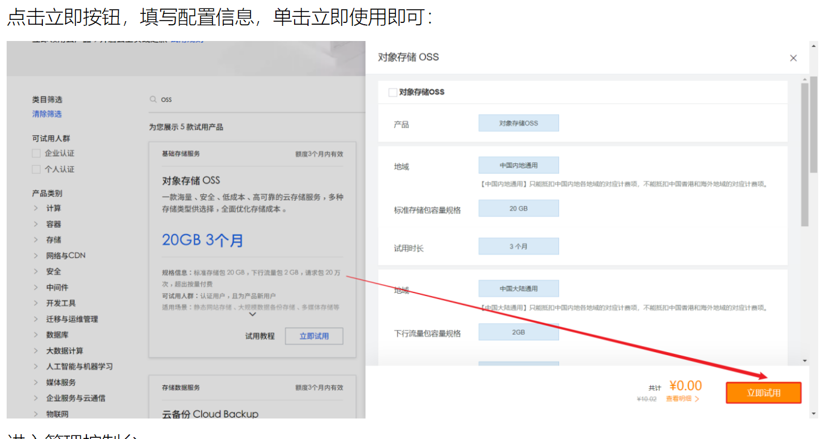Select the 对象存储OSS product option
The height and width of the screenshot is (439, 823).
[519, 123]
